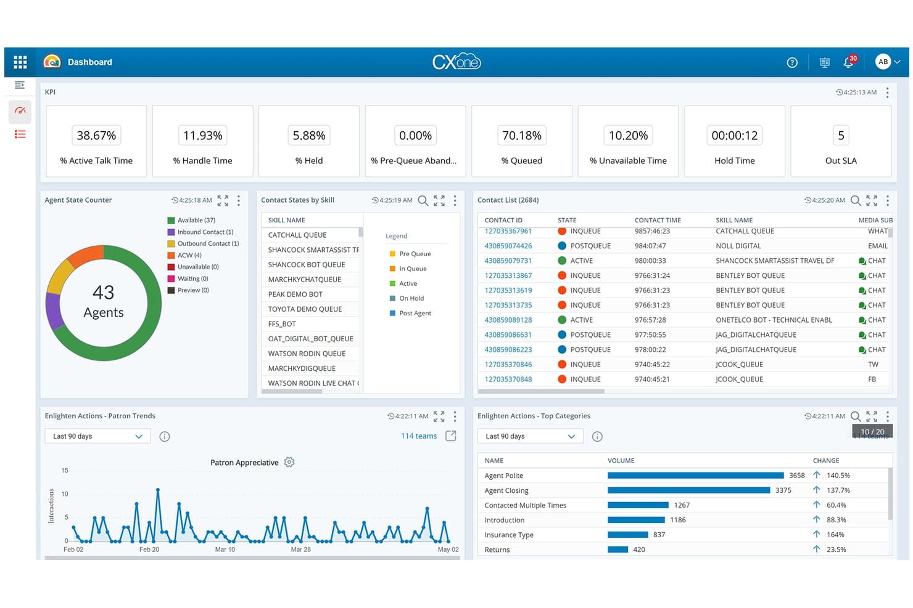Click the In Queue legend entry
Screen dimensions: 913x608
[408, 269]
